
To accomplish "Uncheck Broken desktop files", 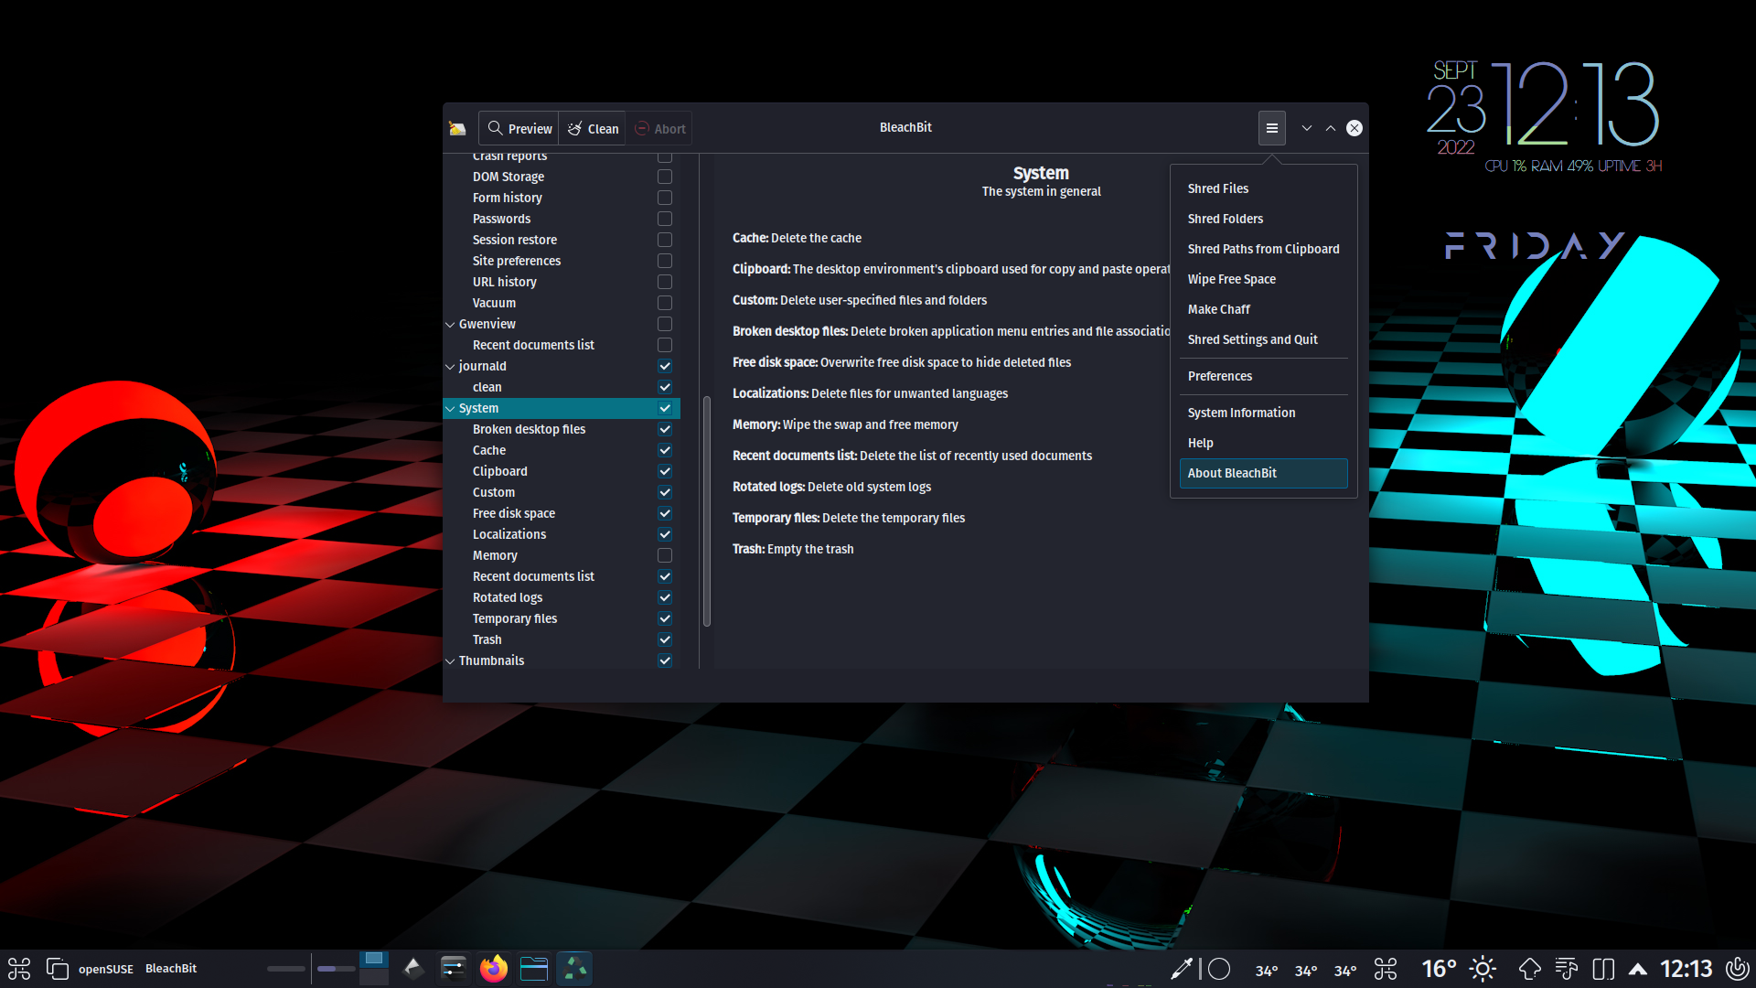I will pyautogui.click(x=665, y=429).
